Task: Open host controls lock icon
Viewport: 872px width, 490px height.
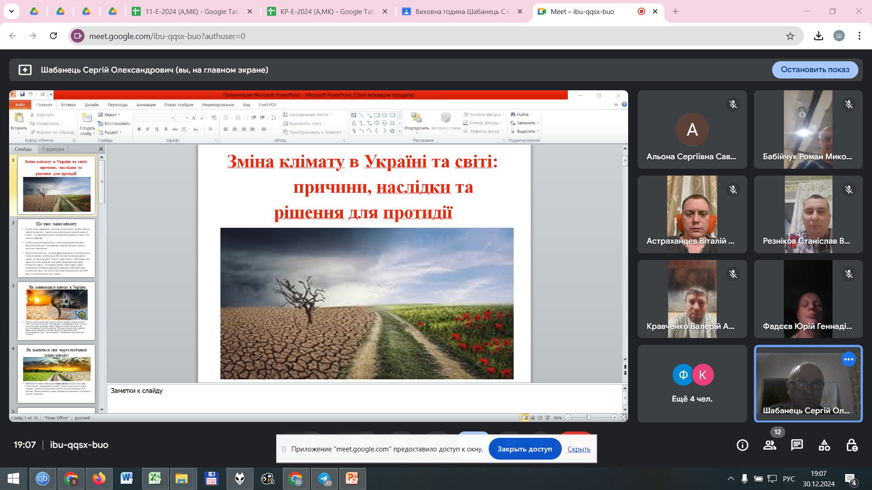Action: [x=852, y=445]
